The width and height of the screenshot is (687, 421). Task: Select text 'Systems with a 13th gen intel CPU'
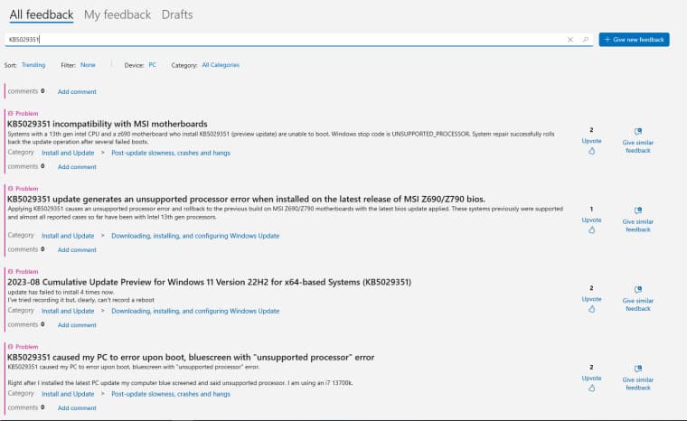click(53, 134)
